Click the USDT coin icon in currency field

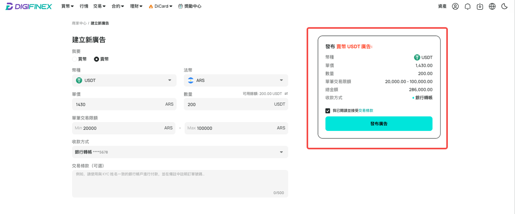coord(79,80)
